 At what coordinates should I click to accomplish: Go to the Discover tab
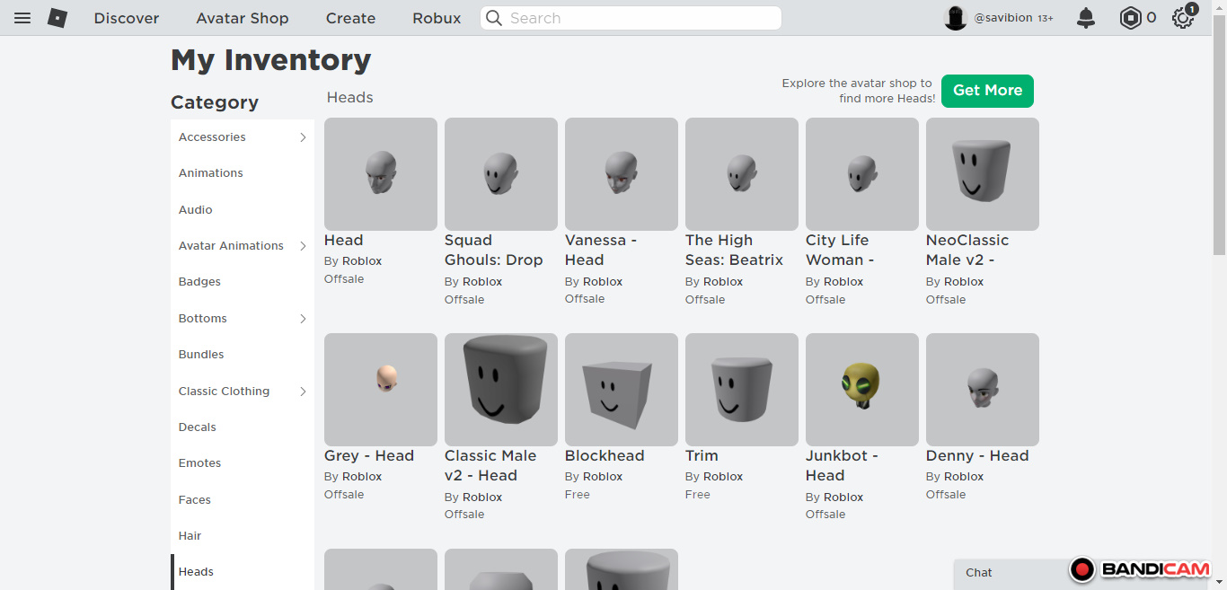(x=127, y=18)
